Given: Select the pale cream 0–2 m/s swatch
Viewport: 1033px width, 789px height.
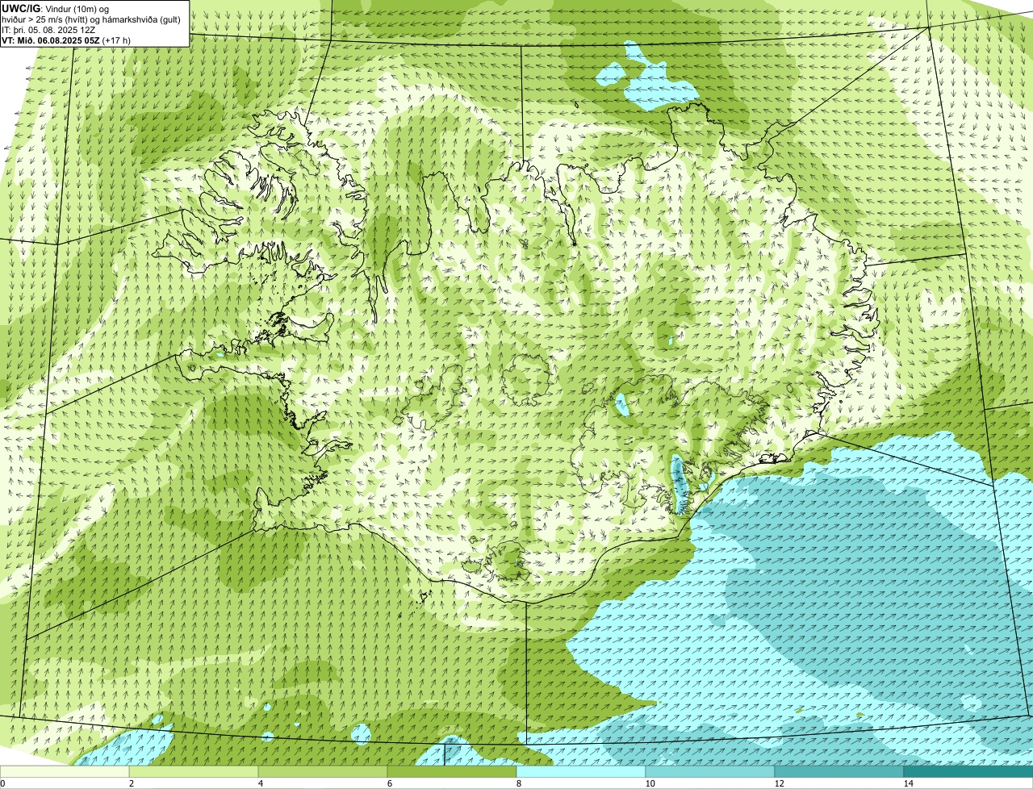Looking at the screenshot, I should 65,771.
